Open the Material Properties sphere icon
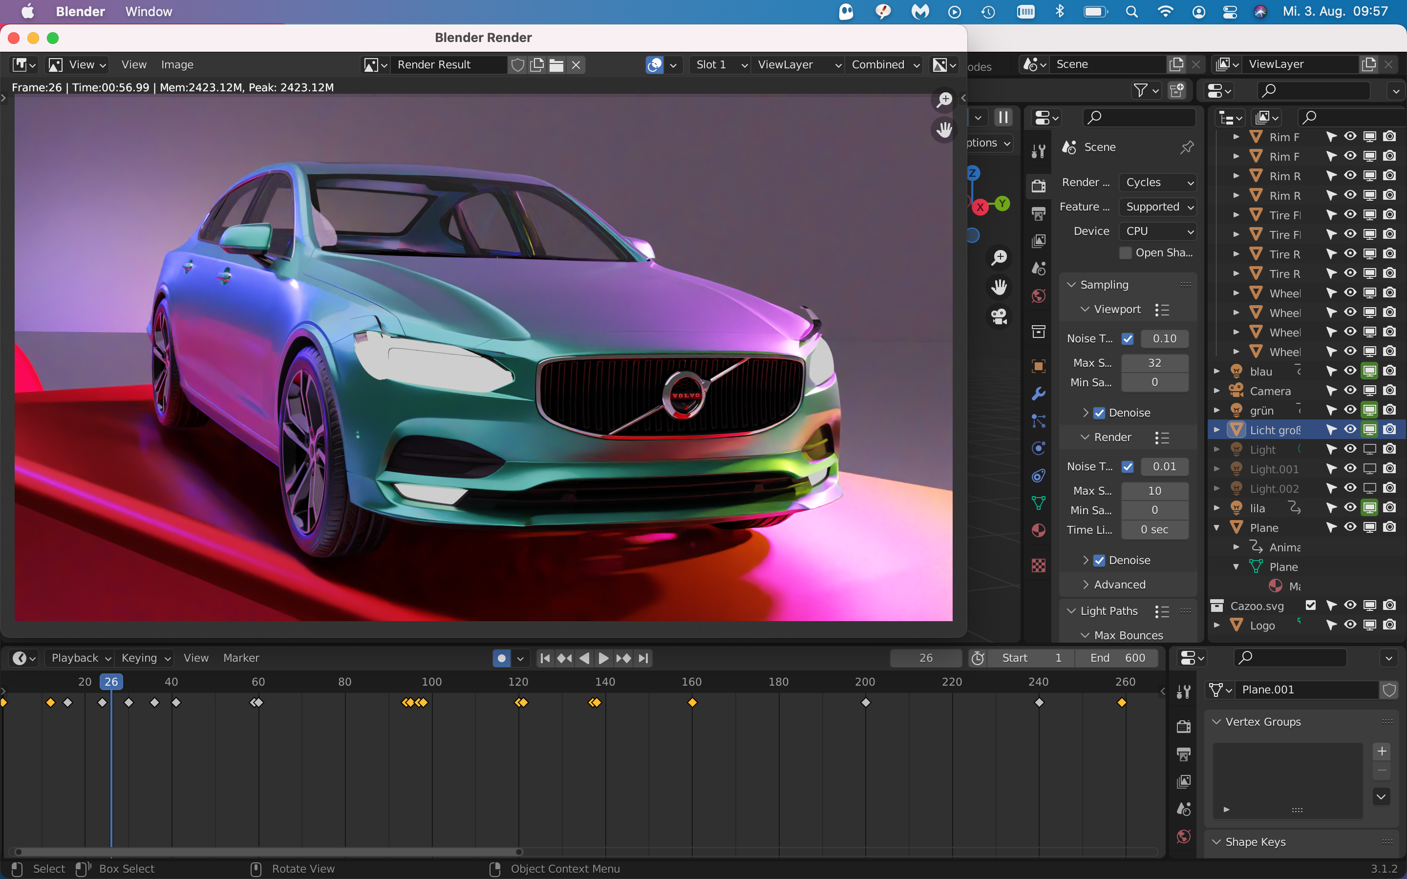1407x879 pixels. click(x=1038, y=530)
